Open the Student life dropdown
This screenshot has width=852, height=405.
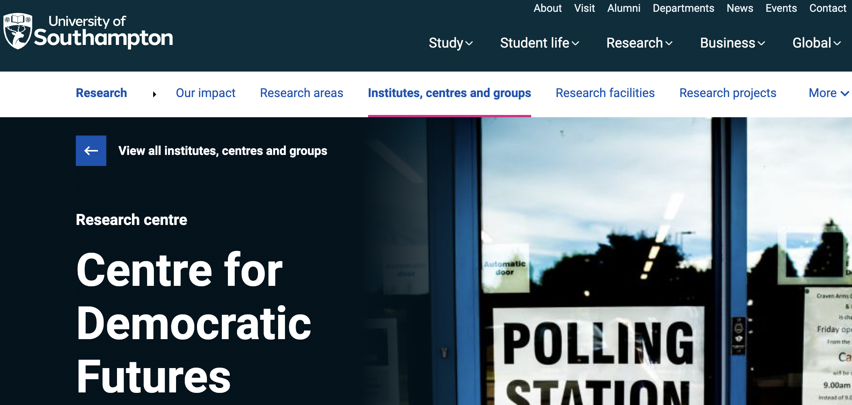[x=540, y=43]
